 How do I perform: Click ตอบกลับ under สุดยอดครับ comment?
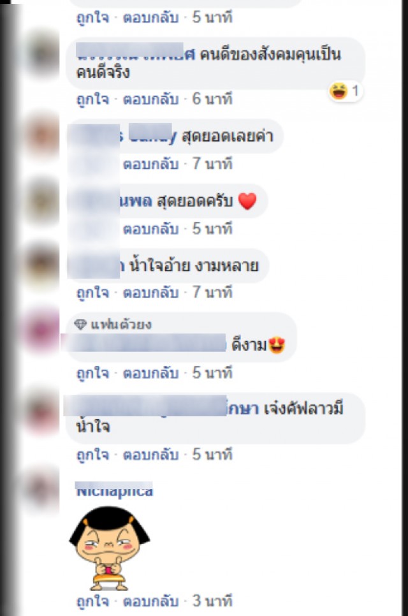[151, 229]
